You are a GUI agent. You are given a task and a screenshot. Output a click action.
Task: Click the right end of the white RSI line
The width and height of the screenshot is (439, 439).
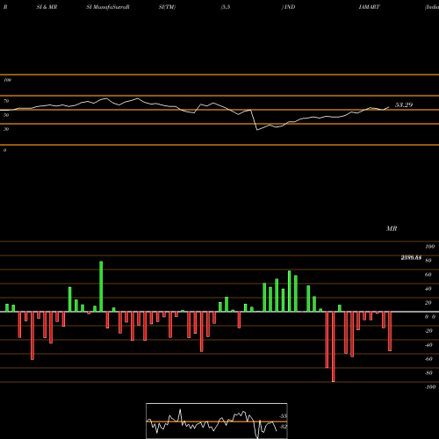coord(389,107)
